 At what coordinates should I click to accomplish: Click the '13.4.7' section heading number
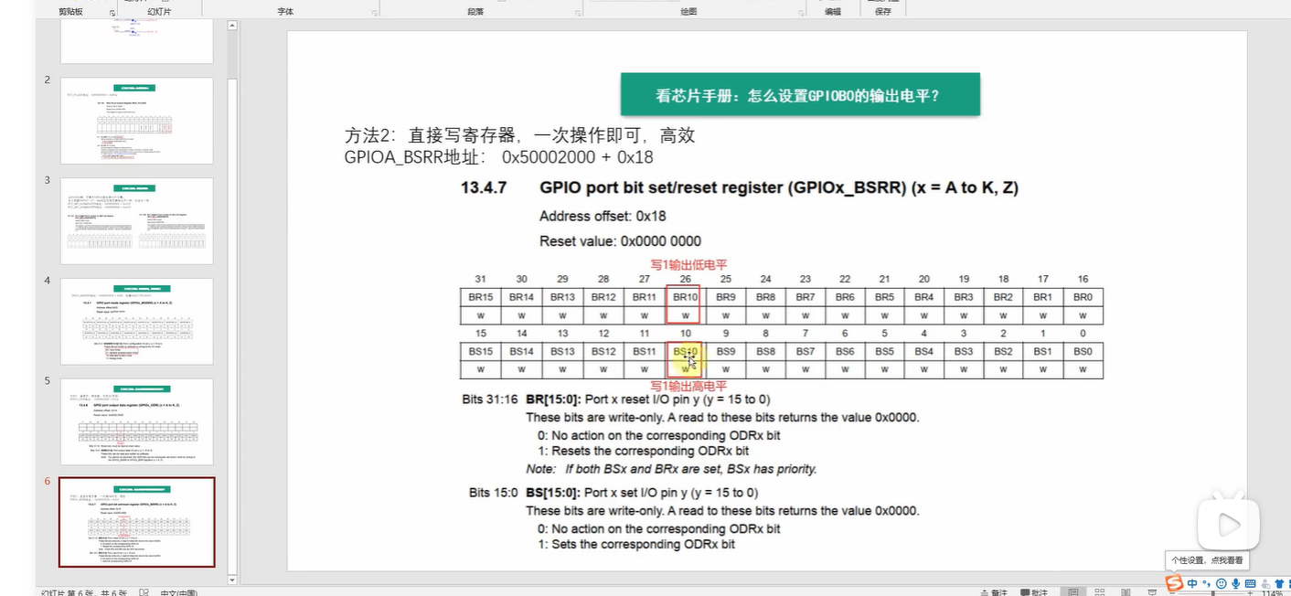point(485,188)
